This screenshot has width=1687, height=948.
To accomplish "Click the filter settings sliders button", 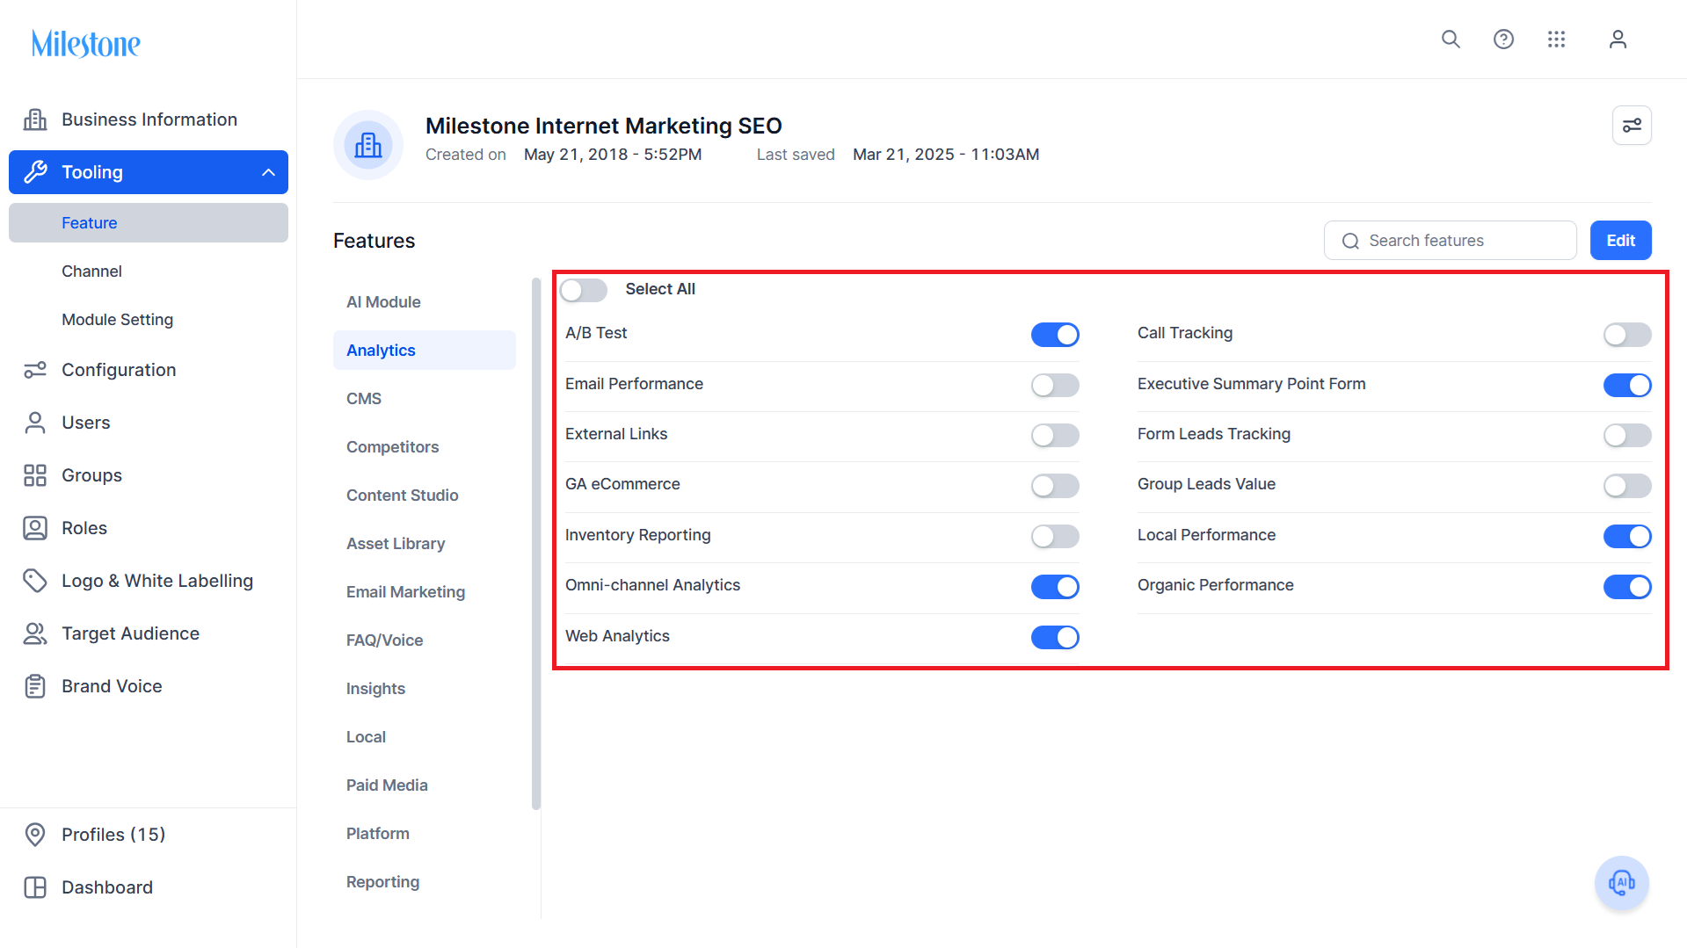I will (x=1632, y=126).
